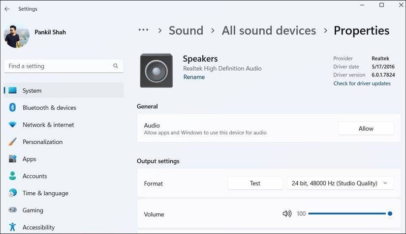Click the Speakers device icon

[x=156, y=71]
